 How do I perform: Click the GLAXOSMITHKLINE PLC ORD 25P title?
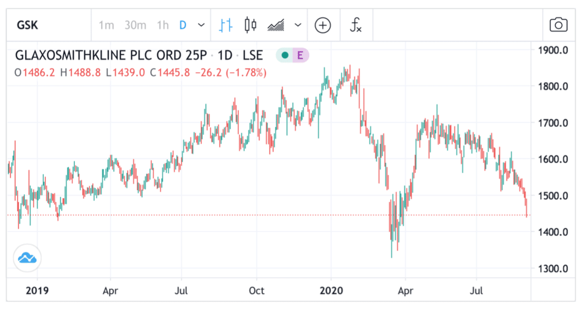tap(111, 55)
